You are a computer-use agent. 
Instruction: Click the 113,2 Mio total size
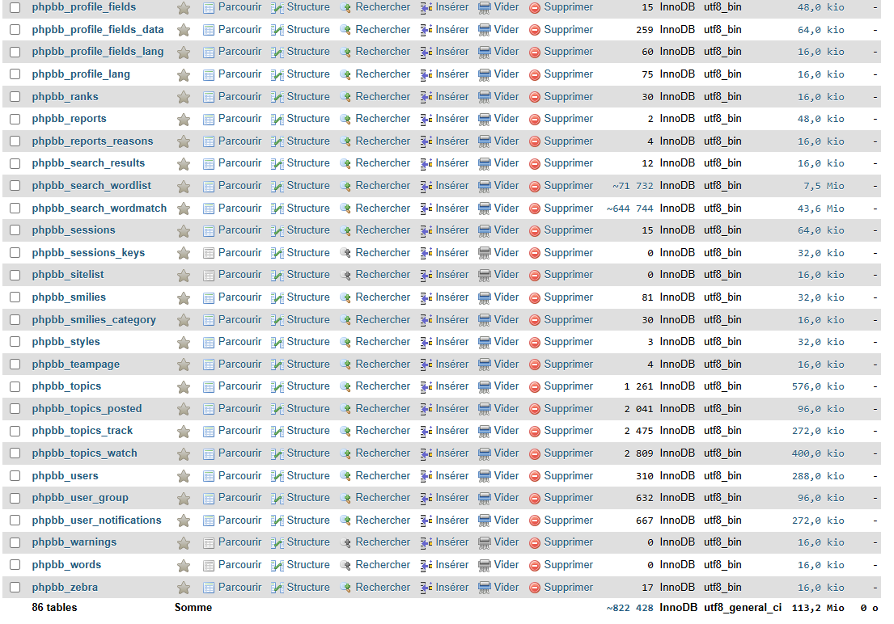click(818, 608)
